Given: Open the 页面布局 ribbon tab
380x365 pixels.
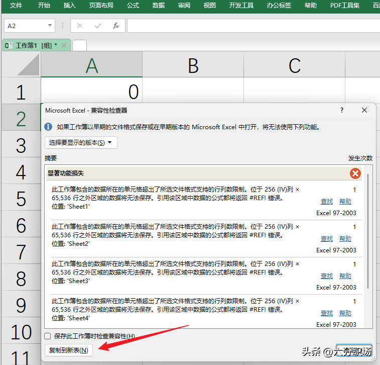Looking at the screenshot, I should click(101, 6).
